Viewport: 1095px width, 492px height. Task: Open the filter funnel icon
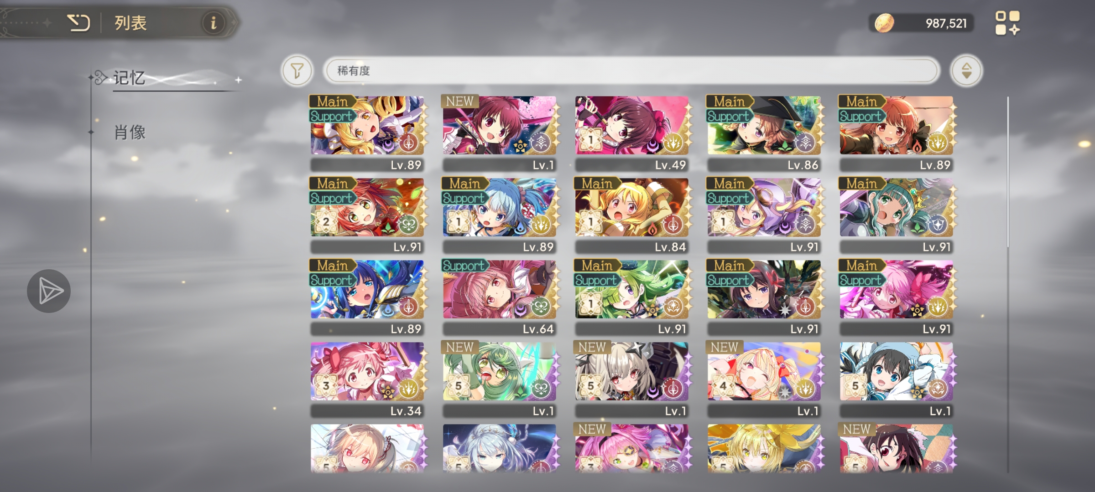coord(297,71)
